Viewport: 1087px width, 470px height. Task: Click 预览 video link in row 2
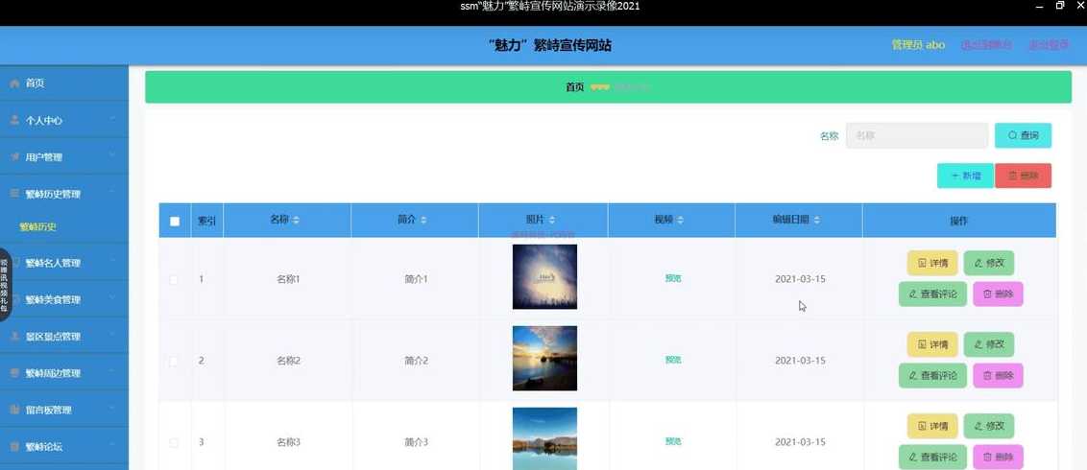(672, 360)
